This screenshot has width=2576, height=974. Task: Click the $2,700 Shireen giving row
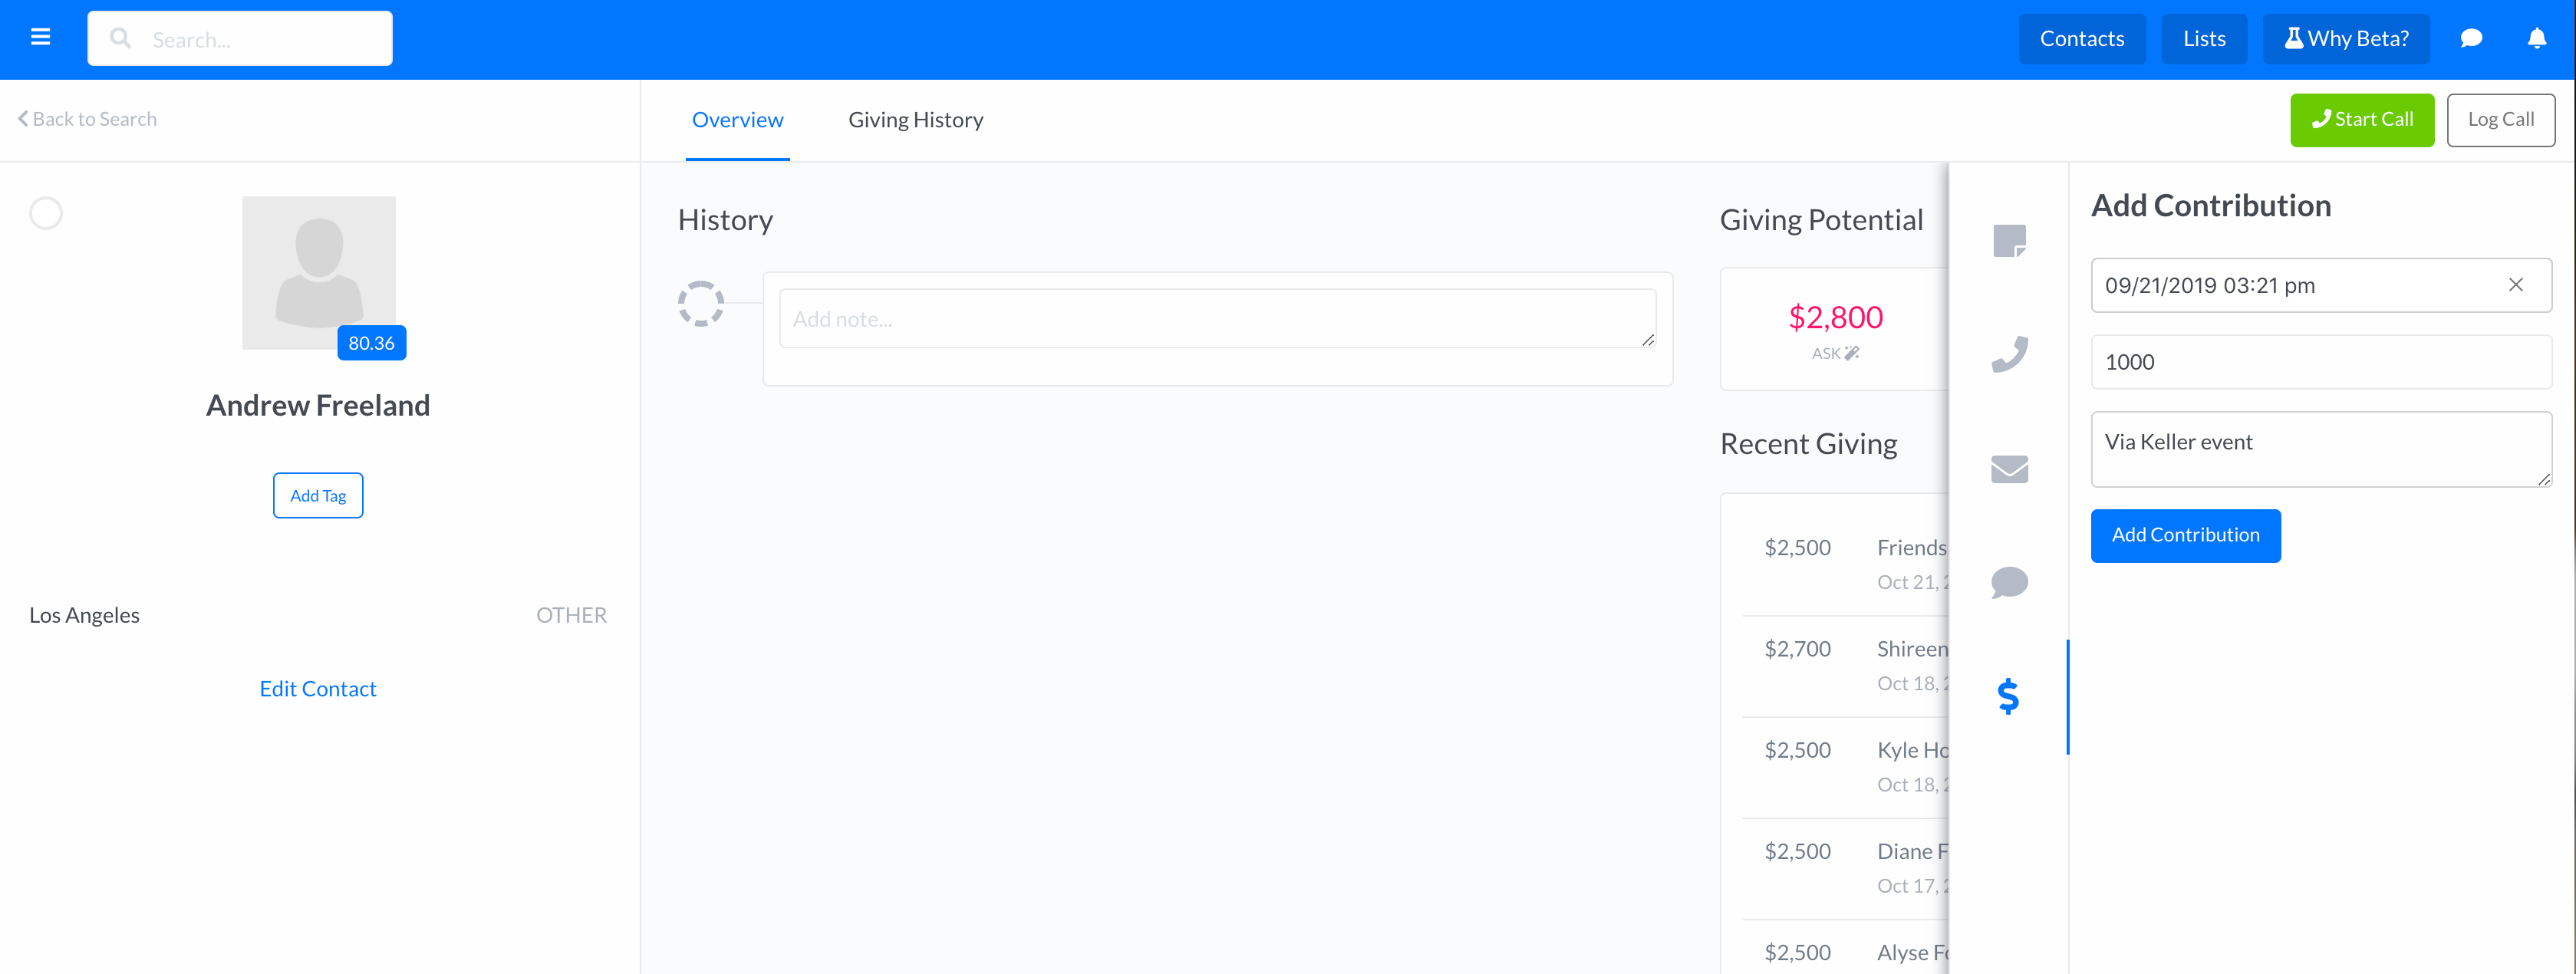(x=1845, y=666)
